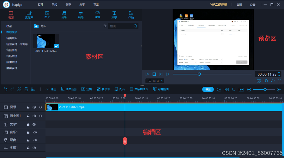
Task: Zoom out timeline with minus icon
Action: (249, 90)
